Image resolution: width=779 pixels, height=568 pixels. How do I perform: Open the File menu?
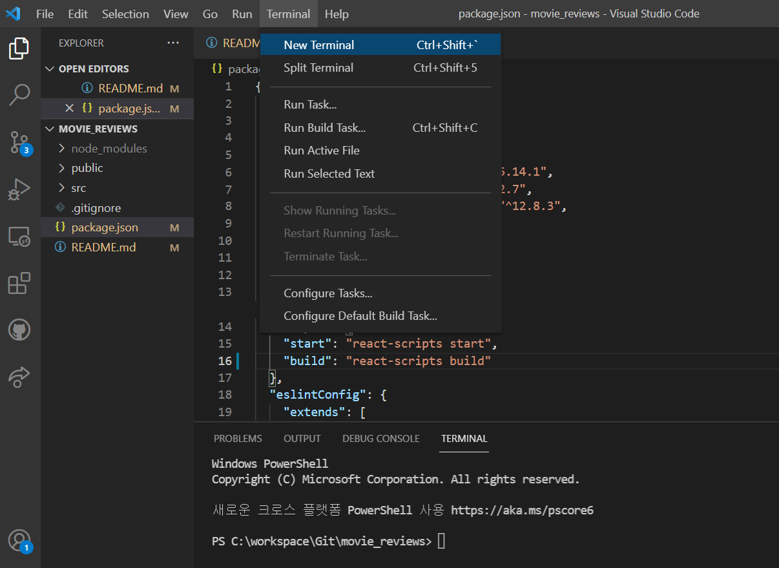click(45, 14)
